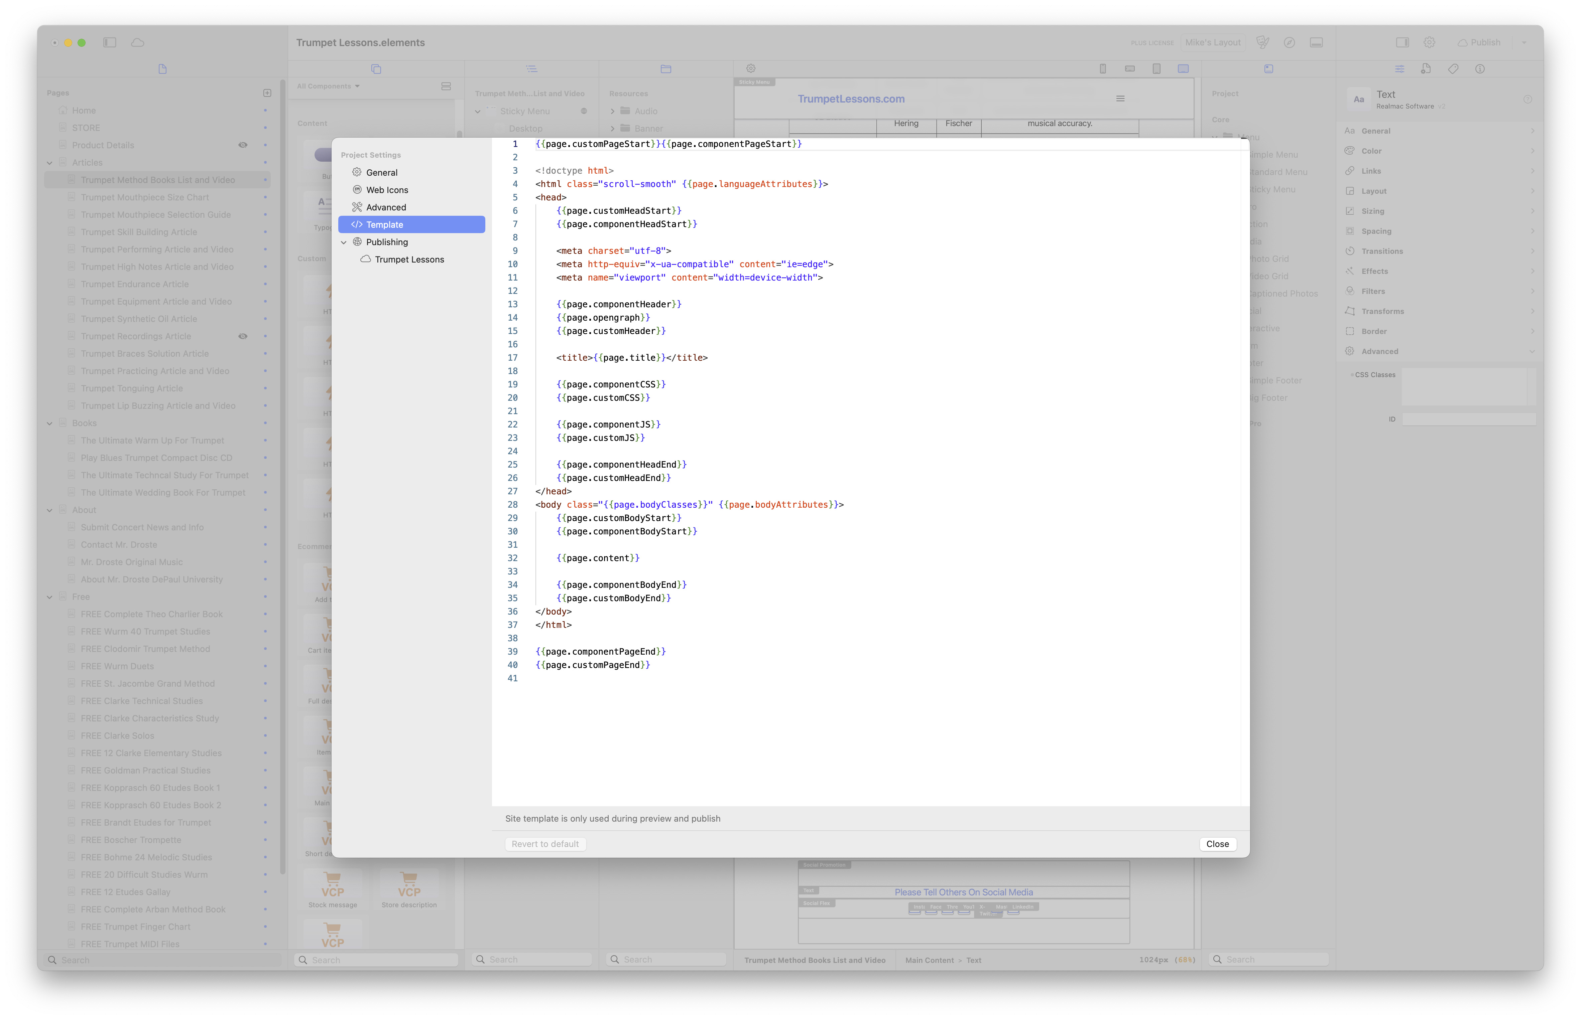This screenshot has height=1020, width=1581.
Task: Open the hamburger menu in page preview
Action: click(x=1120, y=99)
